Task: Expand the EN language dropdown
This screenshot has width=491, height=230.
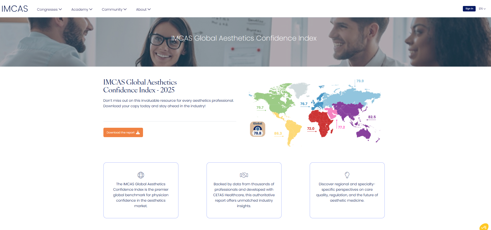Action: (482, 9)
